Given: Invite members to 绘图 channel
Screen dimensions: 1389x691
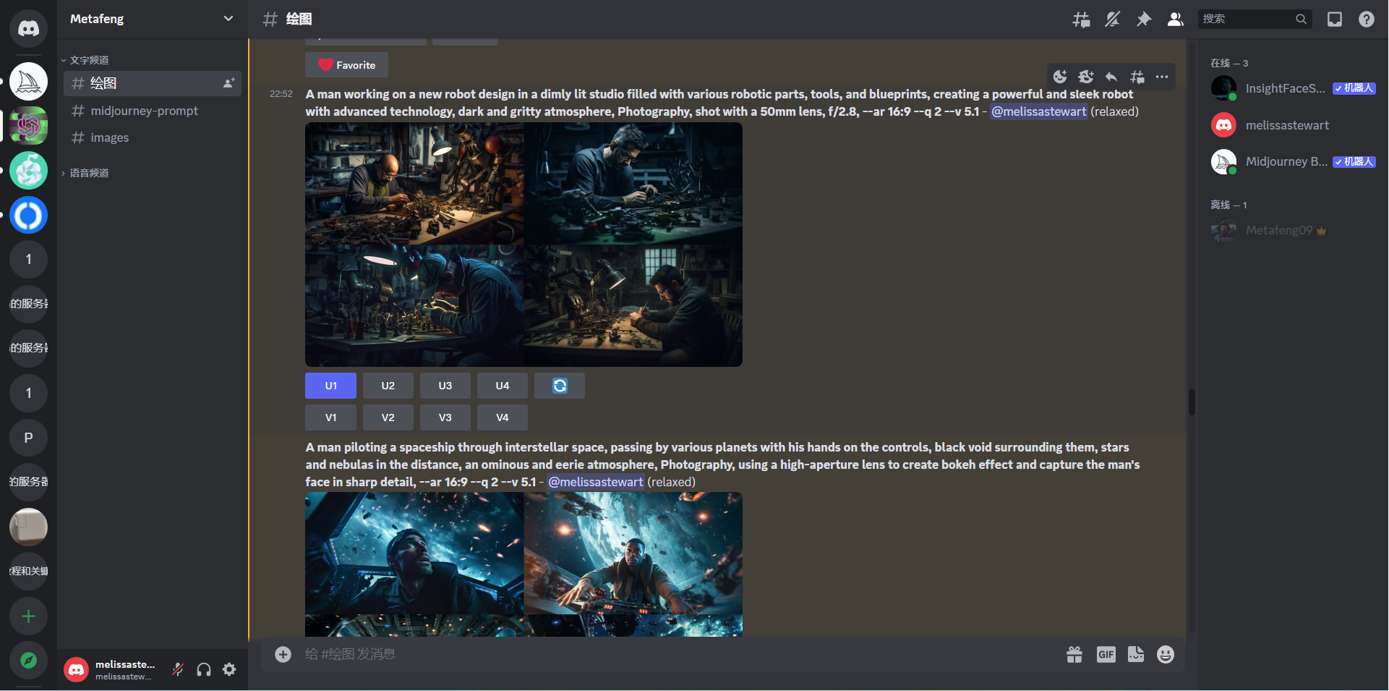Looking at the screenshot, I should pos(228,83).
